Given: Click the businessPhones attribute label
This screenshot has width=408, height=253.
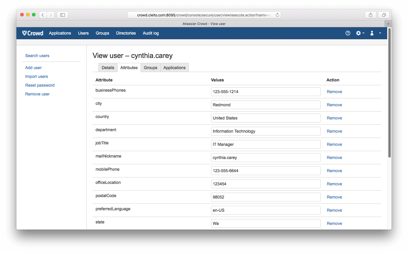Looking at the screenshot, I should 110,90.
